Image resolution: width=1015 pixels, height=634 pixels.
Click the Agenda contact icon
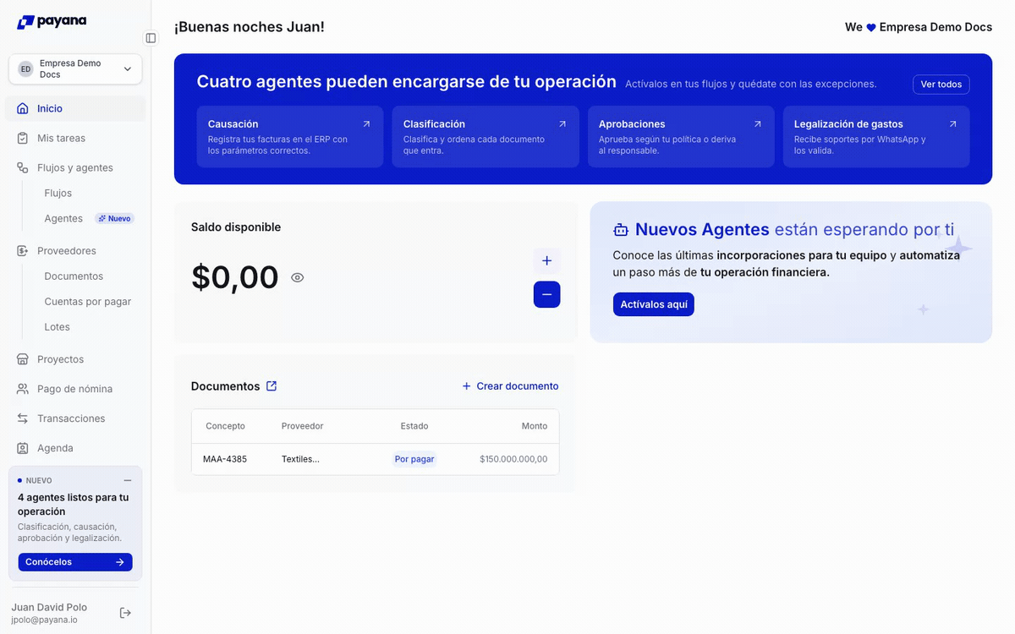pyautogui.click(x=23, y=448)
